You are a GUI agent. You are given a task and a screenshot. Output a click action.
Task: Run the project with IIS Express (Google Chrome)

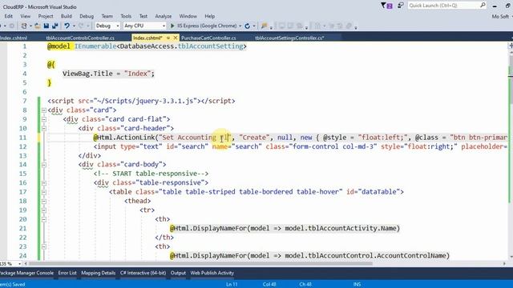[204, 26]
